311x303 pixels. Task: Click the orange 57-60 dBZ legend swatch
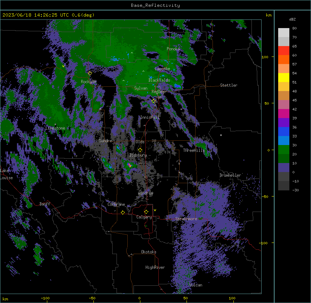pyautogui.click(x=284, y=59)
